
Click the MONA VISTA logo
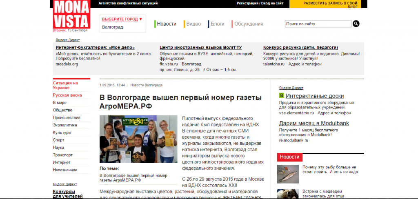tap(71, 14)
